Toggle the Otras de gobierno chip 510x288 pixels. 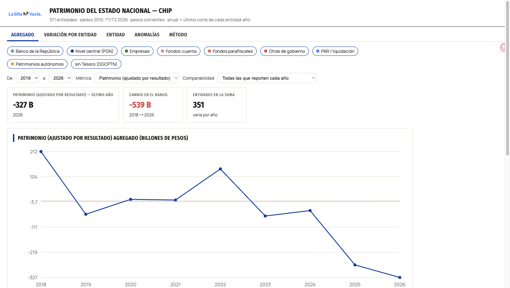pos(284,51)
